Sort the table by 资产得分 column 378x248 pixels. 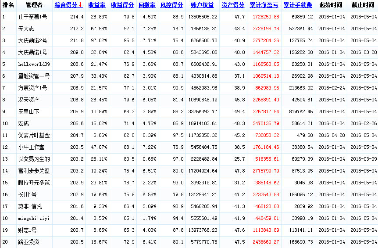[233, 5]
